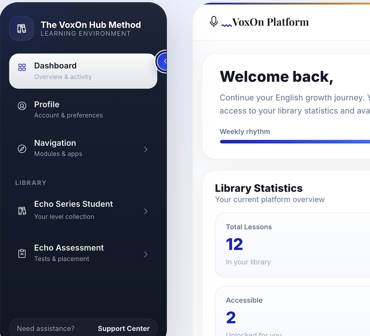Click the LIBRARY section label

point(31,183)
